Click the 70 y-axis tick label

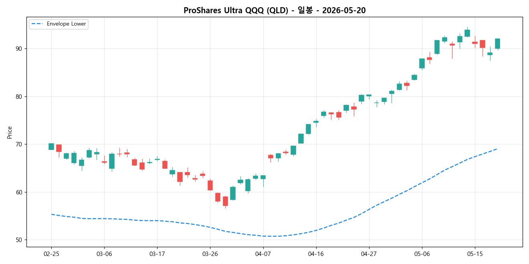click(20, 144)
